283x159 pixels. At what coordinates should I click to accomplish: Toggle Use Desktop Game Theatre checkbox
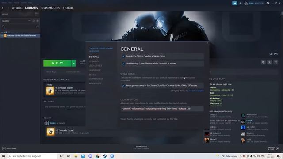pyautogui.click(x=123, y=64)
